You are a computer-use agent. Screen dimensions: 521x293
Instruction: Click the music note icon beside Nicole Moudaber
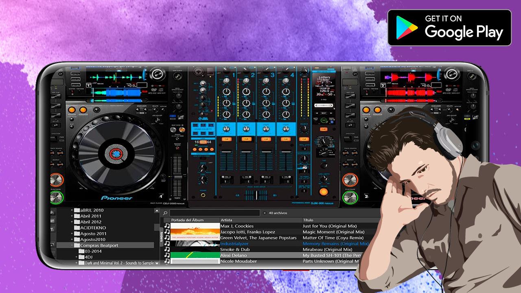pyautogui.click(x=167, y=261)
